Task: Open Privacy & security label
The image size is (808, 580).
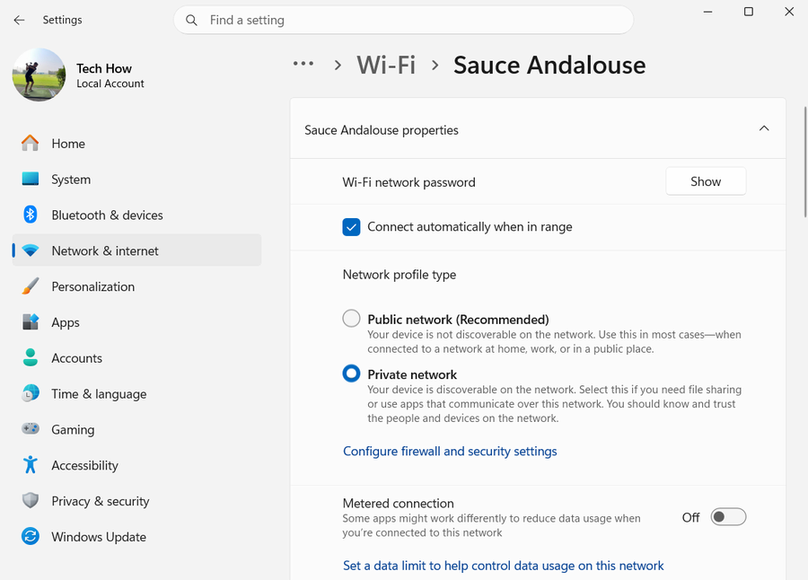Action: pyautogui.click(x=101, y=501)
